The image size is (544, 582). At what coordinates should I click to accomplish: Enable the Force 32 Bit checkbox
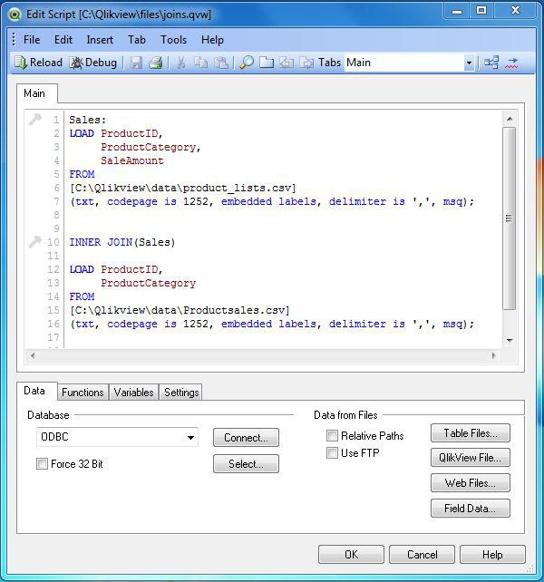point(42,463)
